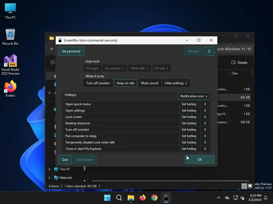Open the On use dropdown

point(162,68)
